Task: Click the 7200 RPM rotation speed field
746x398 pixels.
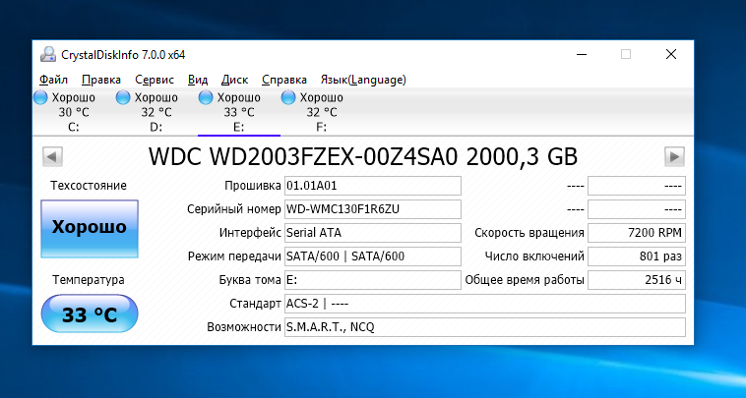Action: point(637,233)
